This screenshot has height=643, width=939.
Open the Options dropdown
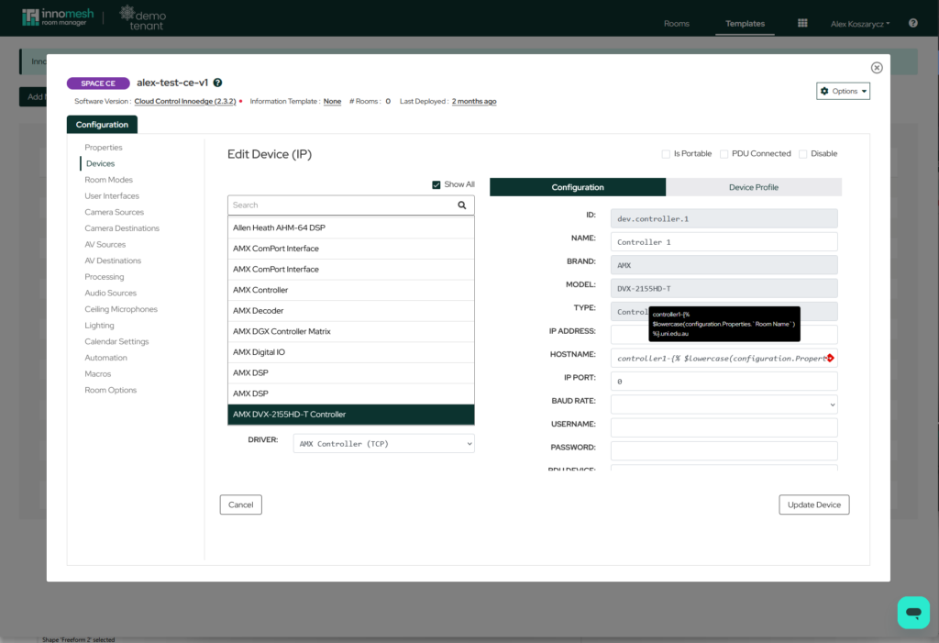843,91
